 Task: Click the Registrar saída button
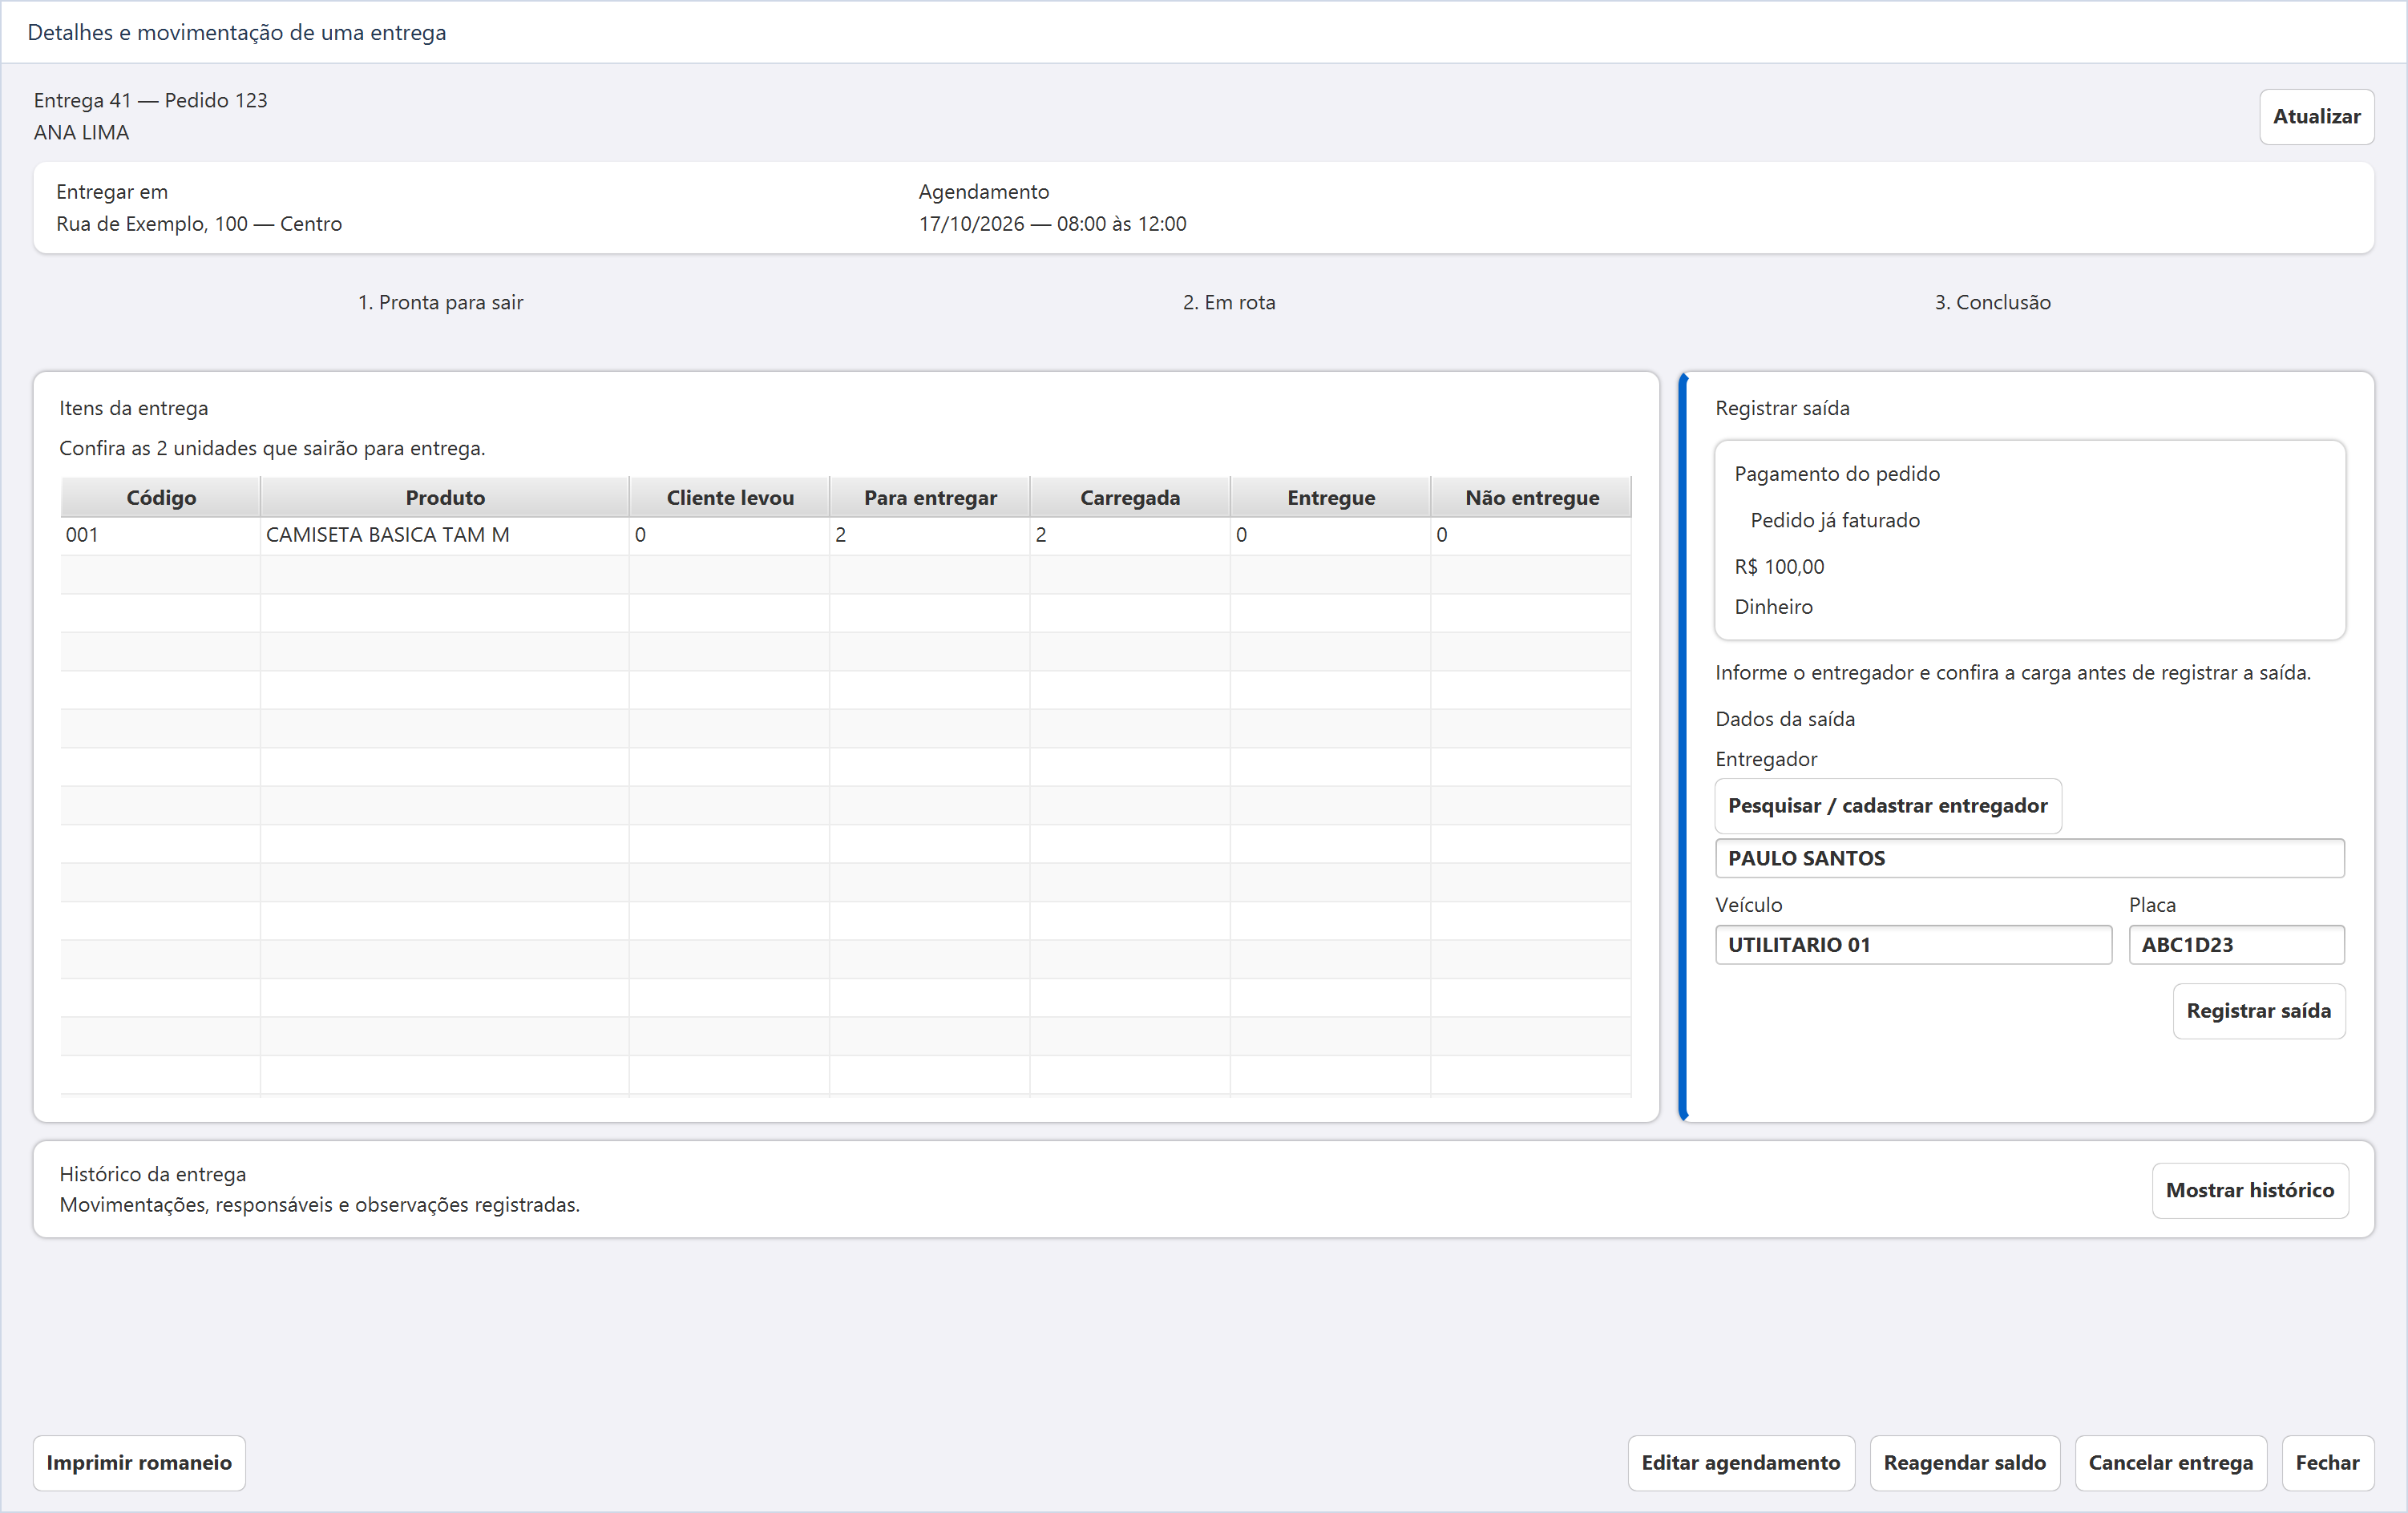coord(2258,1011)
